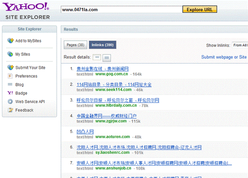The height and width of the screenshot is (178, 248).
Task: Select the expanded result details icon
Action: [107, 57]
